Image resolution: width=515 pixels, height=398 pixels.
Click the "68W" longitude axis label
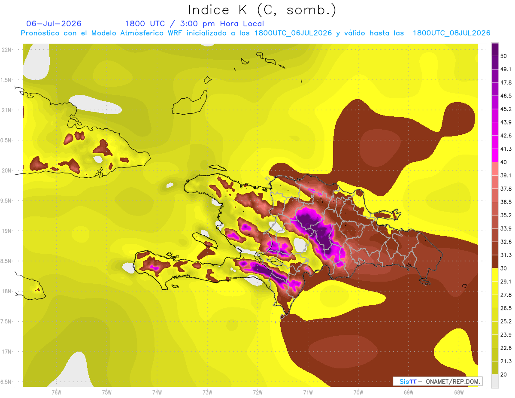459,392
